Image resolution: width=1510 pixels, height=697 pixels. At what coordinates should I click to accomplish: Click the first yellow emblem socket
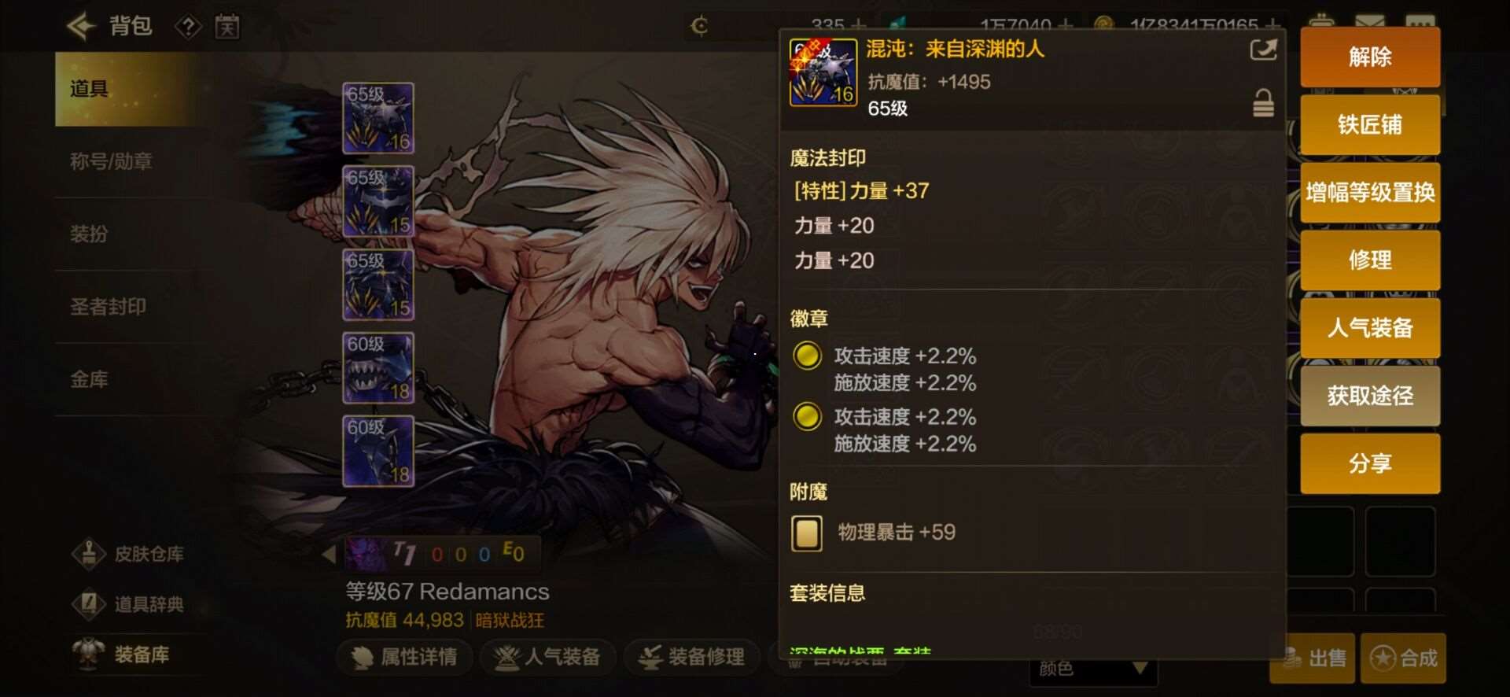tap(807, 356)
